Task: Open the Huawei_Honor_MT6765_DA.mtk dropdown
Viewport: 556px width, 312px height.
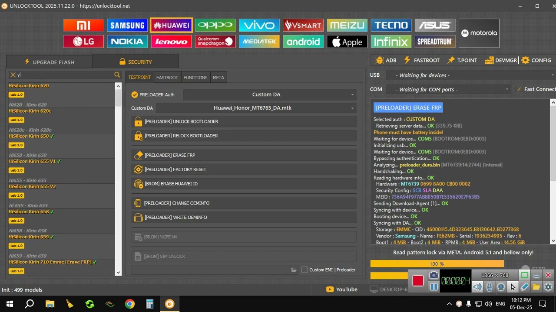Action: tap(256, 108)
